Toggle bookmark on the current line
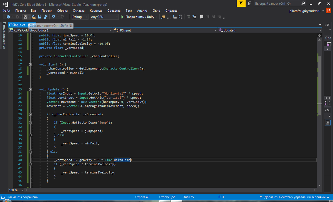Screen dimensions: 333x202 [x=202, y=17]
